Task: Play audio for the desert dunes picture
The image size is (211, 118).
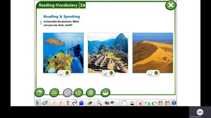Action: coord(150,73)
